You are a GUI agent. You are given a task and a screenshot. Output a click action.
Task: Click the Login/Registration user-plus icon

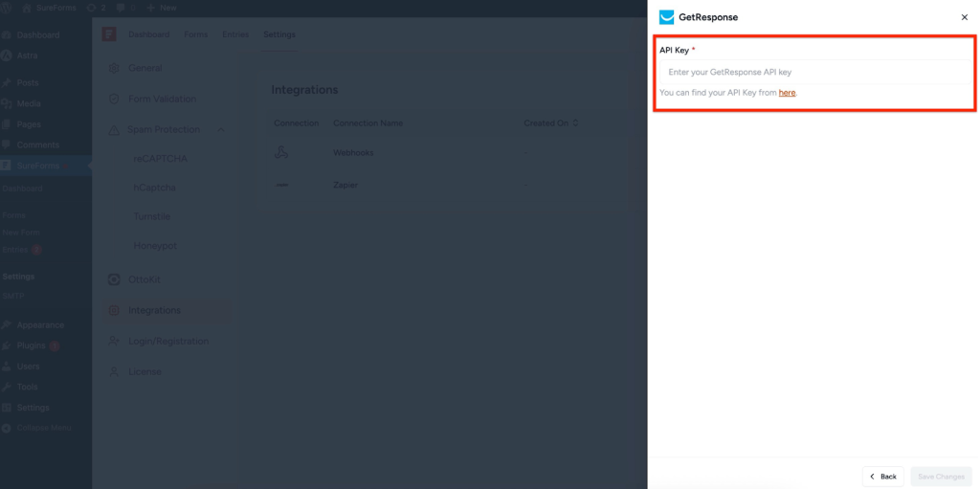tap(114, 342)
